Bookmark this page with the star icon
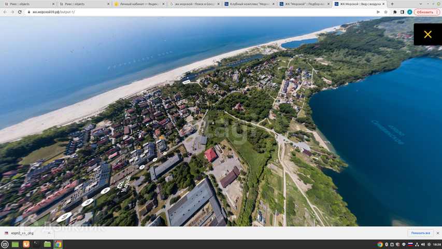This screenshot has width=442, height=249. point(386,12)
